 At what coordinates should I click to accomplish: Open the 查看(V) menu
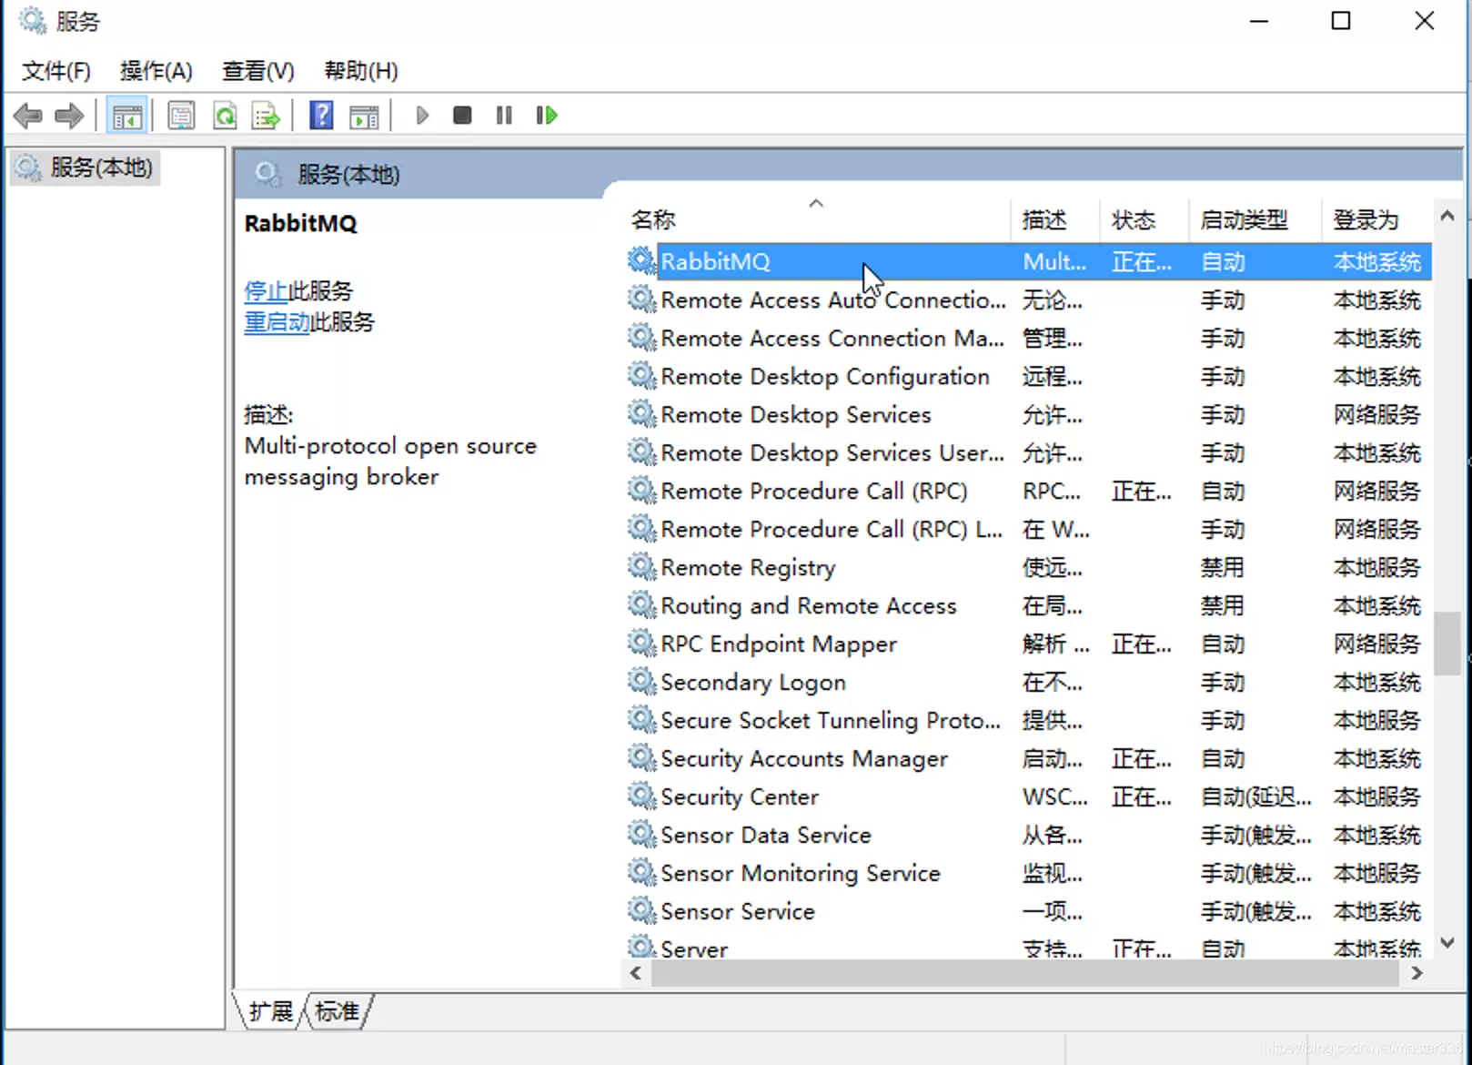258,71
